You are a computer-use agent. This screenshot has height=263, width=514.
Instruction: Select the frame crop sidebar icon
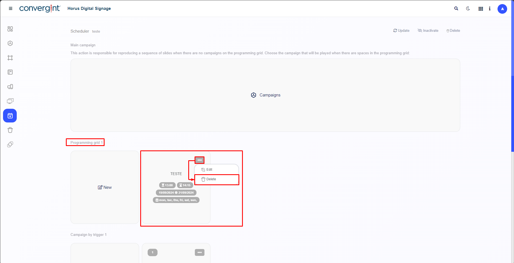(10, 58)
